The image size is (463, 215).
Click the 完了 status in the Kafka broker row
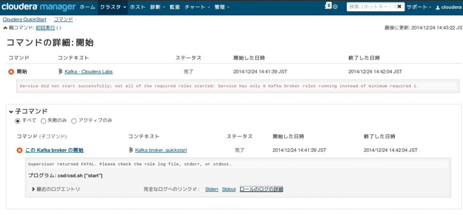[240, 151]
